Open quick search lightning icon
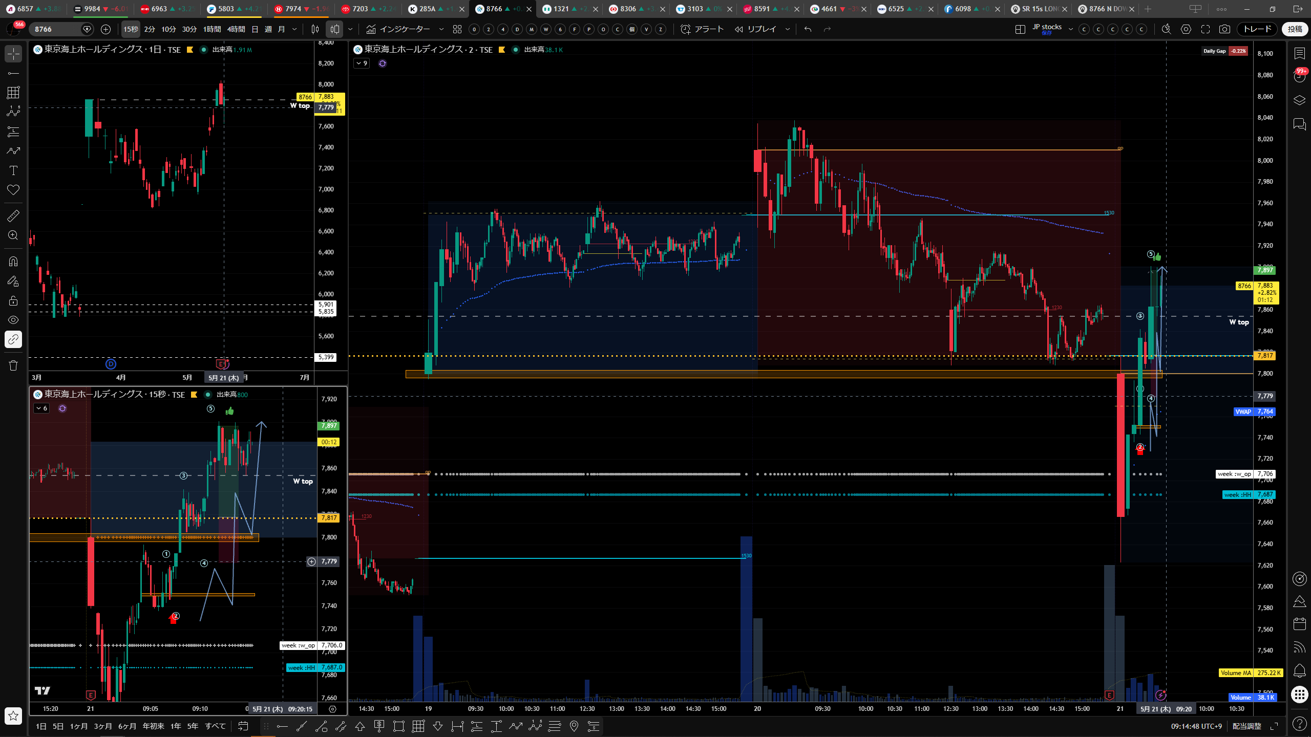Image resolution: width=1311 pixels, height=737 pixels. pos(1166,29)
